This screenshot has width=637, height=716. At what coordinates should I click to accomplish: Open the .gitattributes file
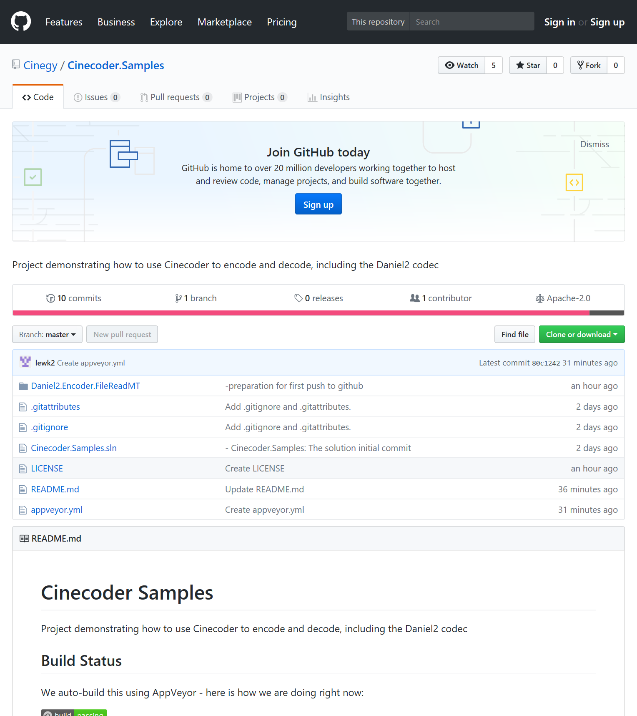click(55, 407)
